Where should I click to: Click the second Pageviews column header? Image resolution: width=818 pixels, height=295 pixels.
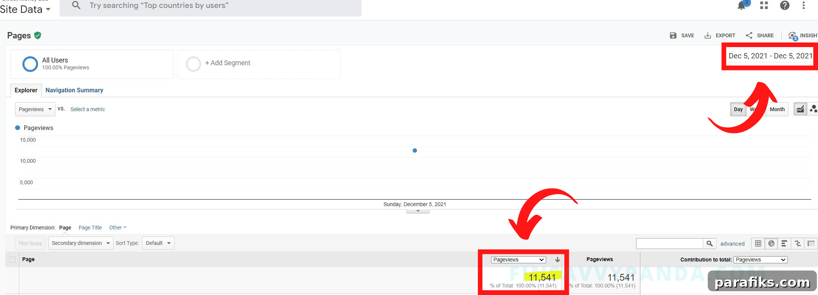tap(599, 259)
